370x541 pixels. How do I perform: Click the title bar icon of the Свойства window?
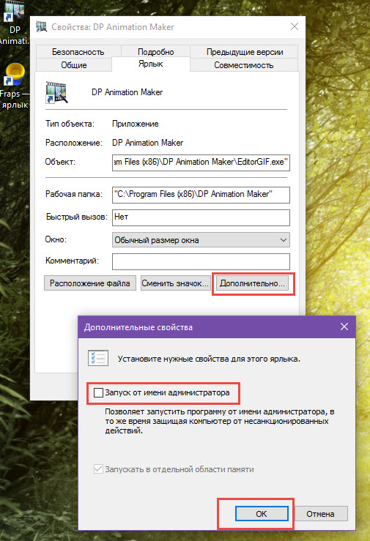[42, 26]
